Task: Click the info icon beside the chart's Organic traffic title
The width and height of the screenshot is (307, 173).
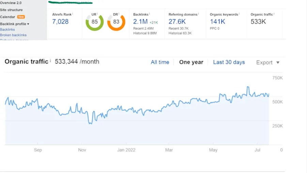Action: point(50,61)
